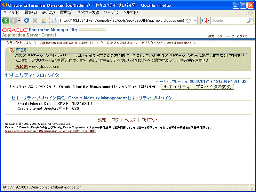This screenshot has height=192, width=256.
Task: Open アプリケーション: owc_discussions breadcrumb link
Action: [166, 43]
